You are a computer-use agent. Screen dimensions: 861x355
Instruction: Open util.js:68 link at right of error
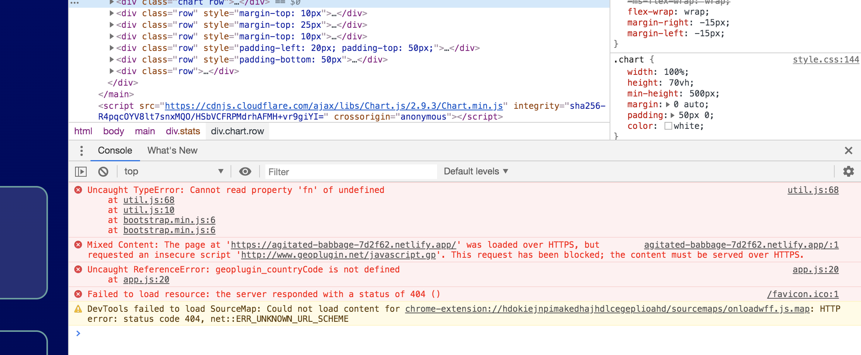pyautogui.click(x=813, y=190)
